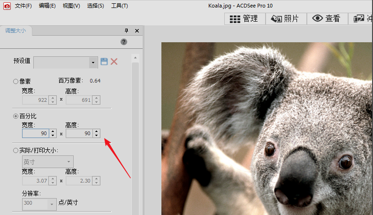Save the current preset with disk icon
This screenshot has height=215, width=373.
[104, 61]
